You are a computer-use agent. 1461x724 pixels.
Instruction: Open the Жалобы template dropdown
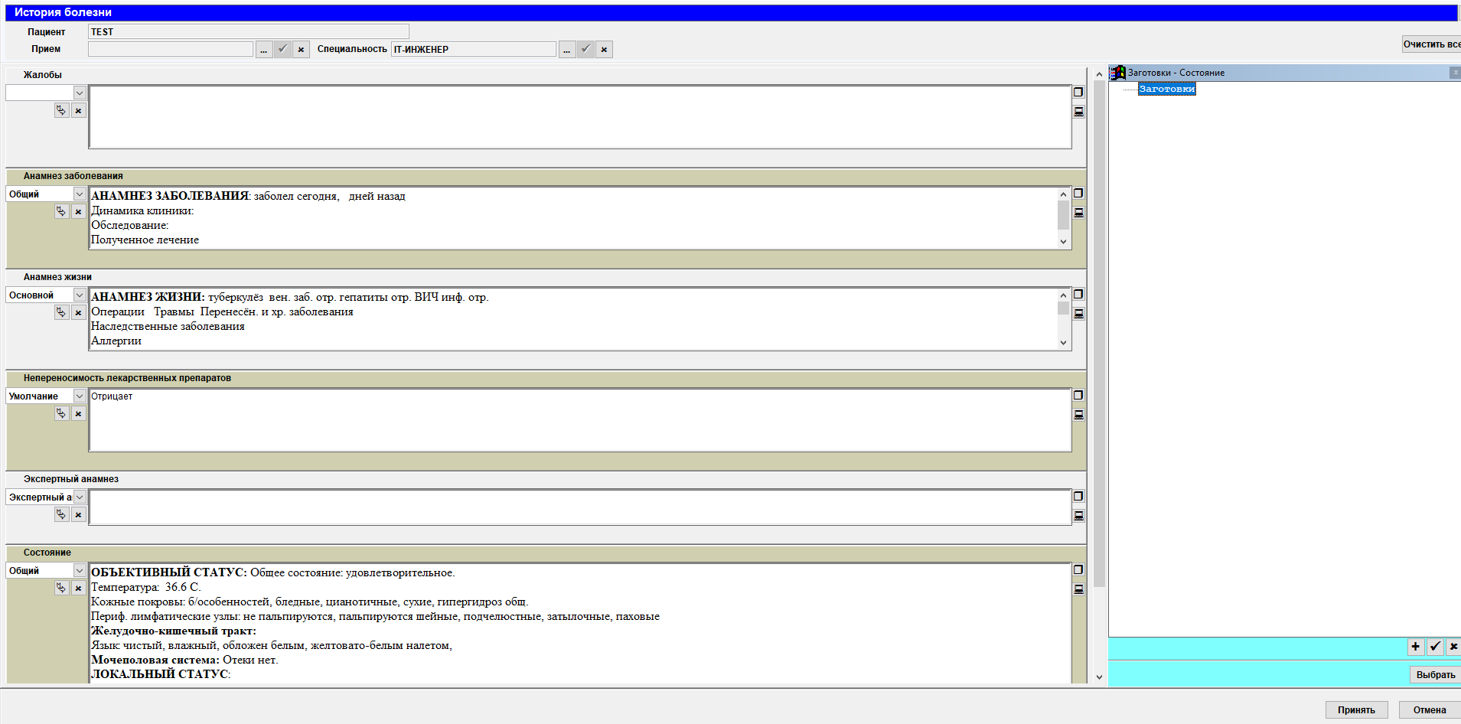click(x=79, y=93)
